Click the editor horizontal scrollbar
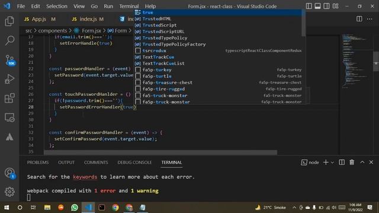 [160, 153]
